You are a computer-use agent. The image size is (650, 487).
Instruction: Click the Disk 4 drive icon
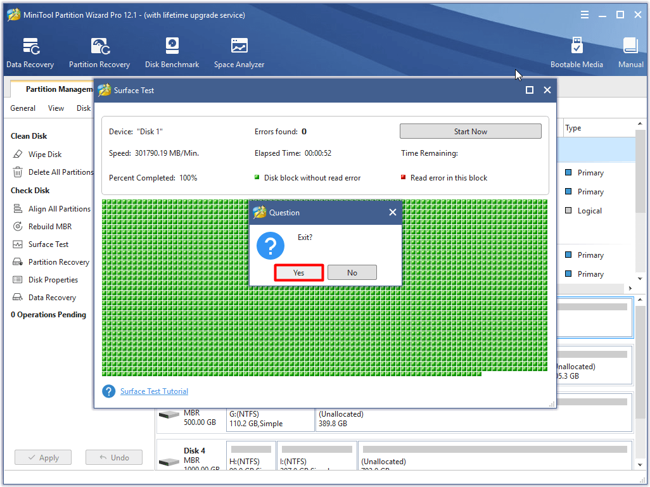tap(169, 461)
